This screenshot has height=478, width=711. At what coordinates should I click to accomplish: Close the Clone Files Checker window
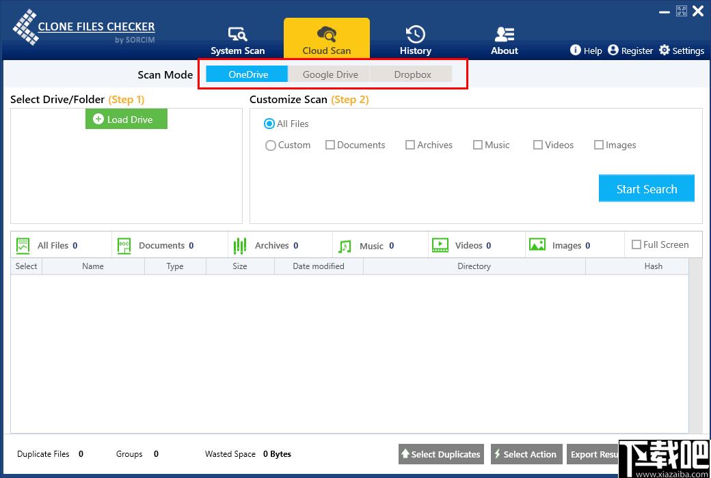[x=698, y=12]
